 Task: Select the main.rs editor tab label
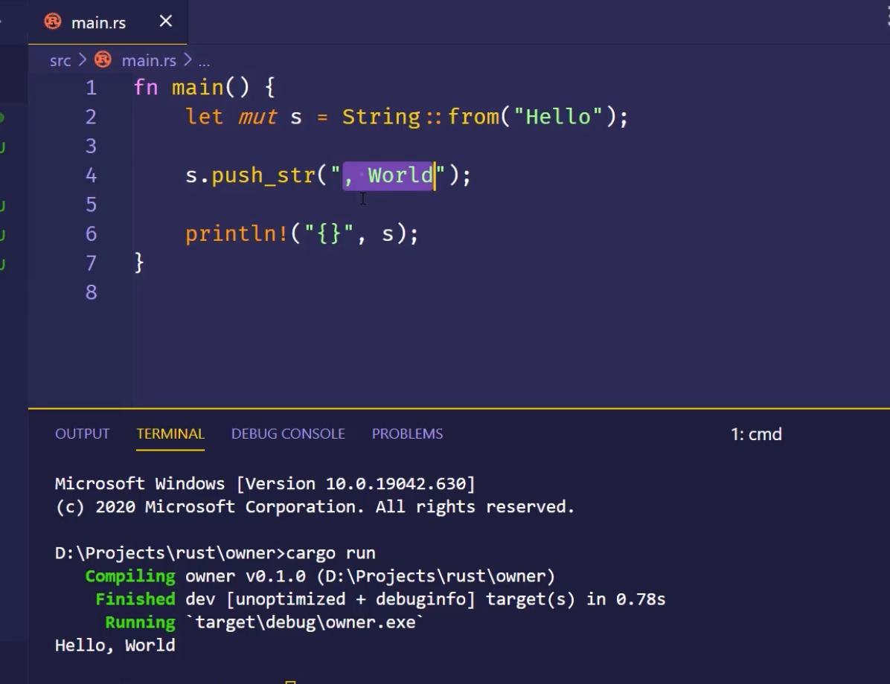(x=98, y=22)
